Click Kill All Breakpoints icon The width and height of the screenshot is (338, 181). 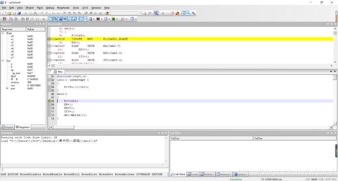(177, 13)
